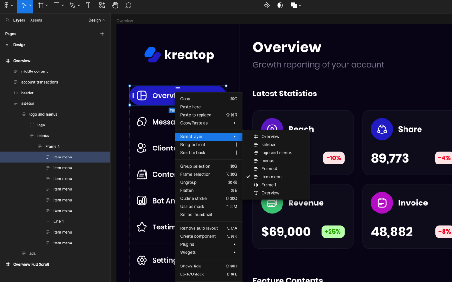Click the boolean groups icon

294,6
